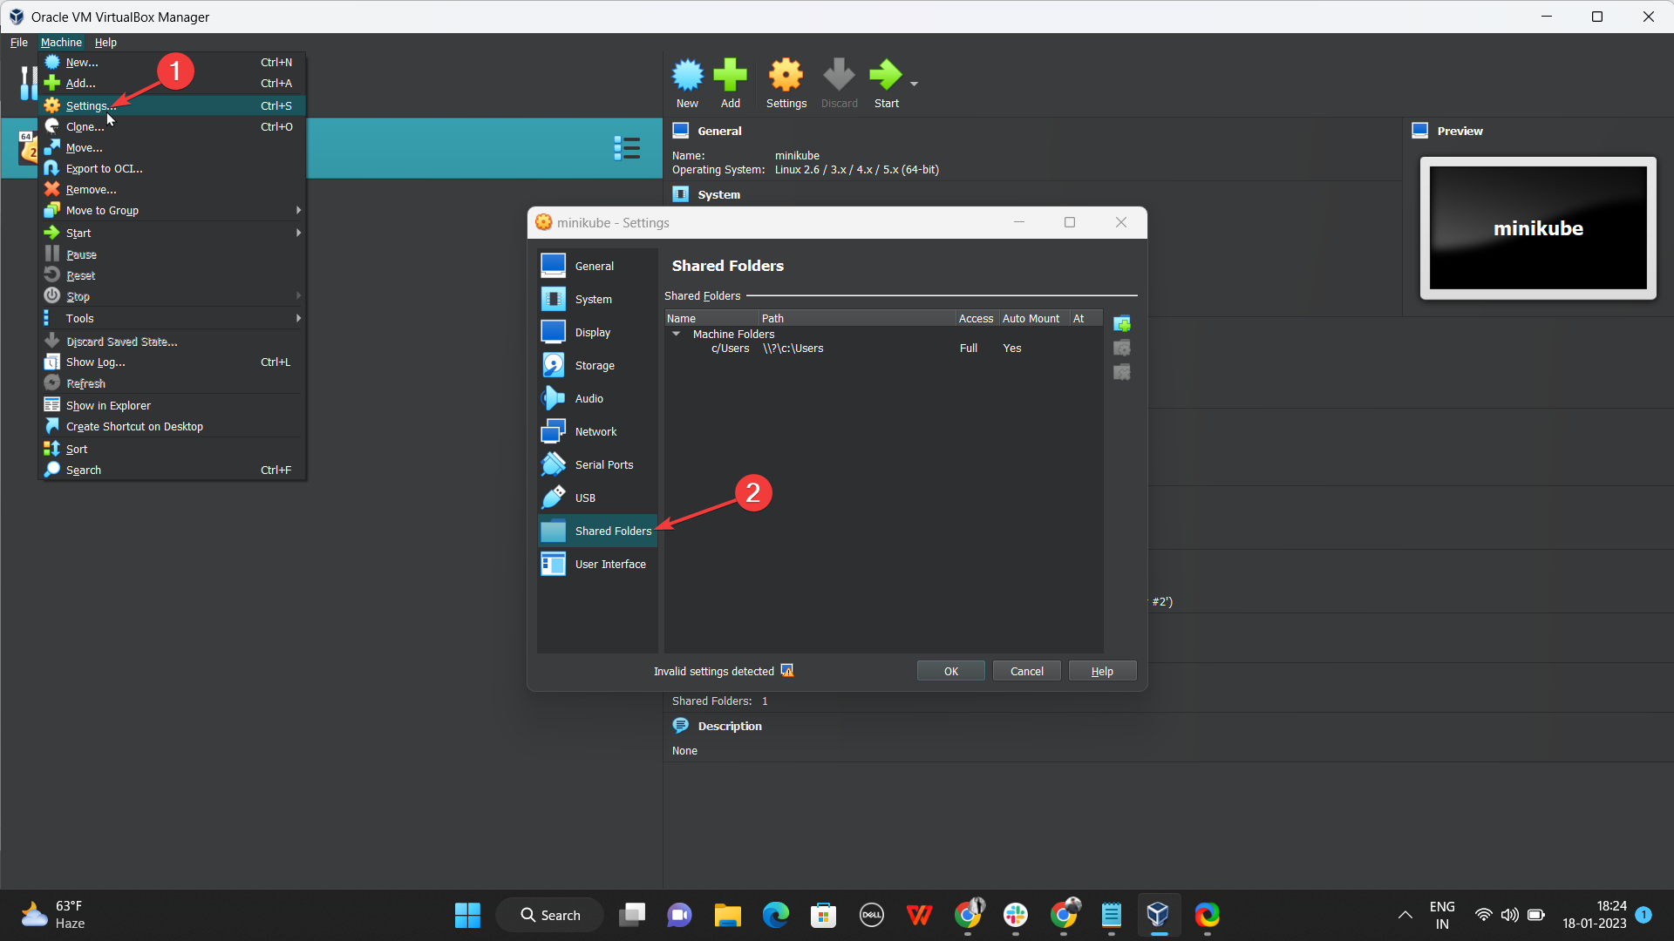Screen dimensions: 1674x941
Task: Click OK in minikube Settings dialog
Action: [950, 671]
